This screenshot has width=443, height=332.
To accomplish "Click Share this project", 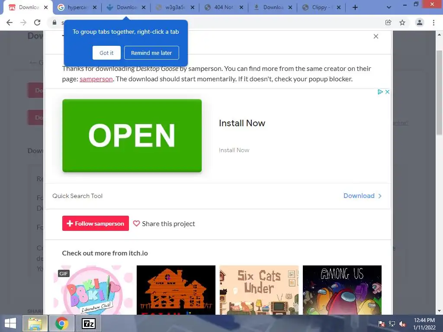I will [168, 224].
